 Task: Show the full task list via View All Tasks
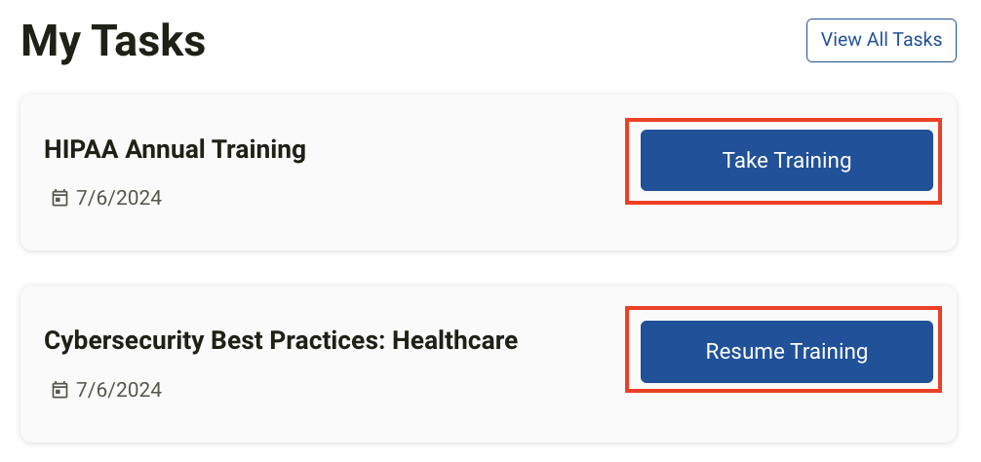pyautogui.click(x=881, y=40)
